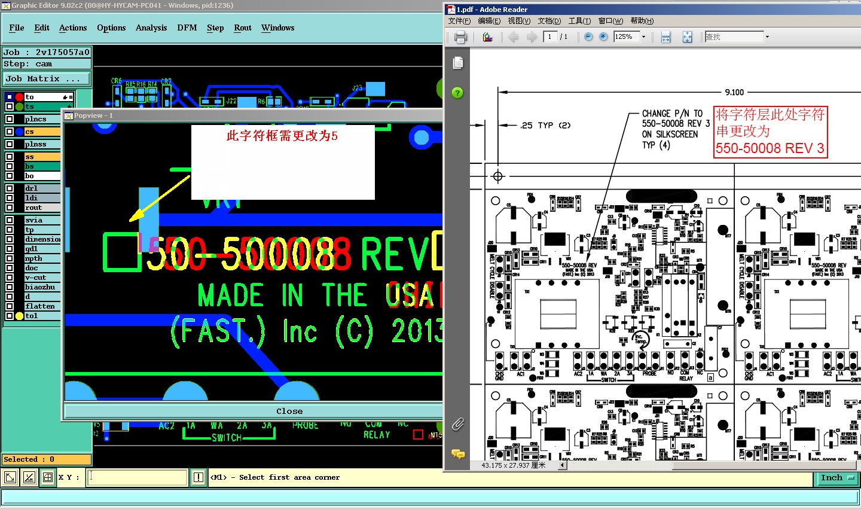Toggle display checkbox for layer v-cut
The width and height of the screenshot is (861, 509).
10,278
